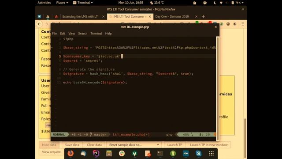Open the Firefox account avatar icon
Screen dimensions: 282x159
[x=235, y=24]
